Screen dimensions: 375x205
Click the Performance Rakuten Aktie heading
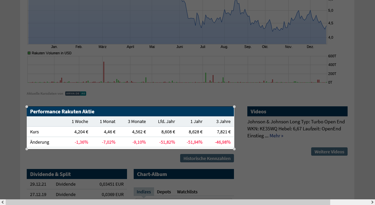[x=62, y=111]
